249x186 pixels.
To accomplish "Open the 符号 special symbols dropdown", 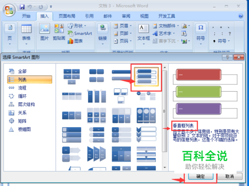I will (x=222, y=41).
